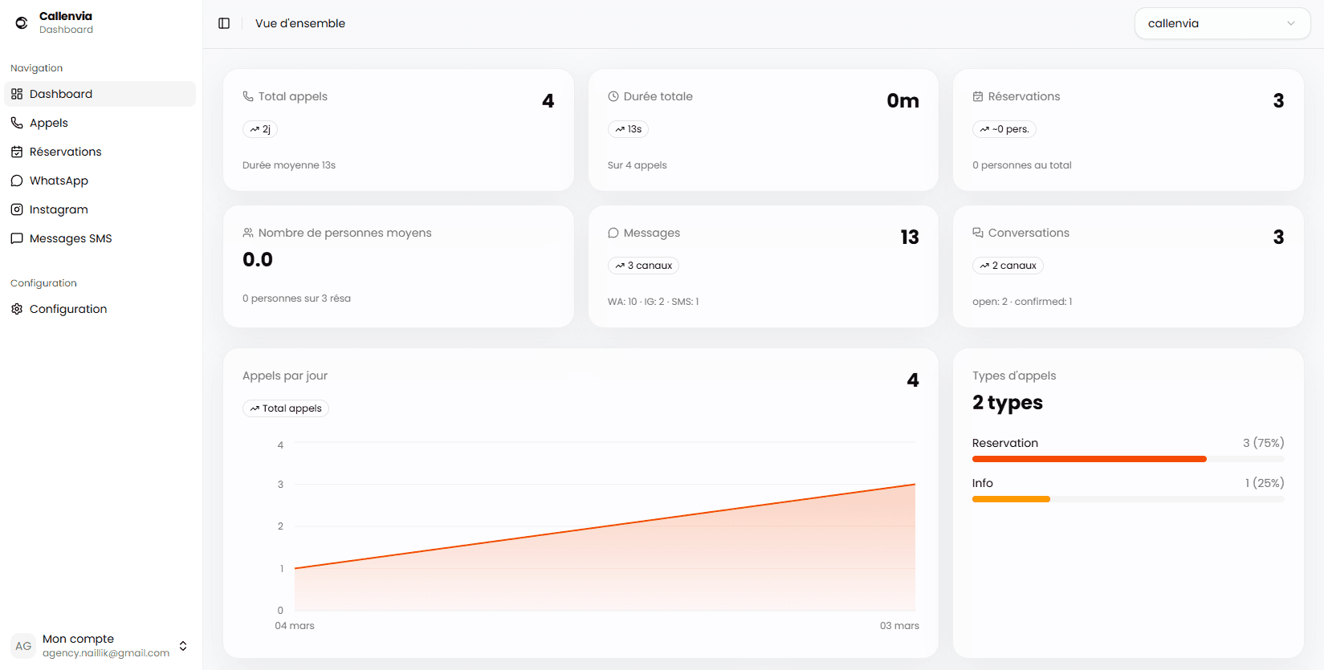Click the 2 canaux badge under Conversations
This screenshot has width=1324, height=670.
pyautogui.click(x=1008, y=266)
